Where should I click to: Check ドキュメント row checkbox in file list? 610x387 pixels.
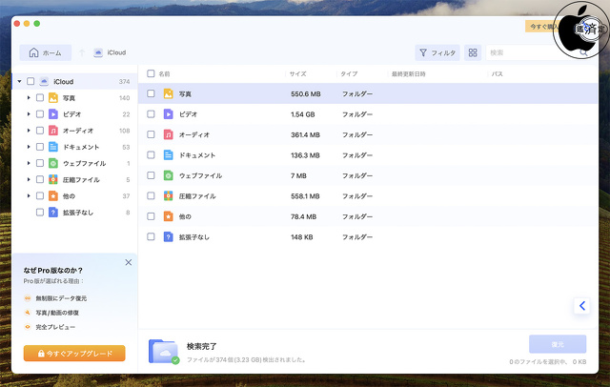pos(151,154)
